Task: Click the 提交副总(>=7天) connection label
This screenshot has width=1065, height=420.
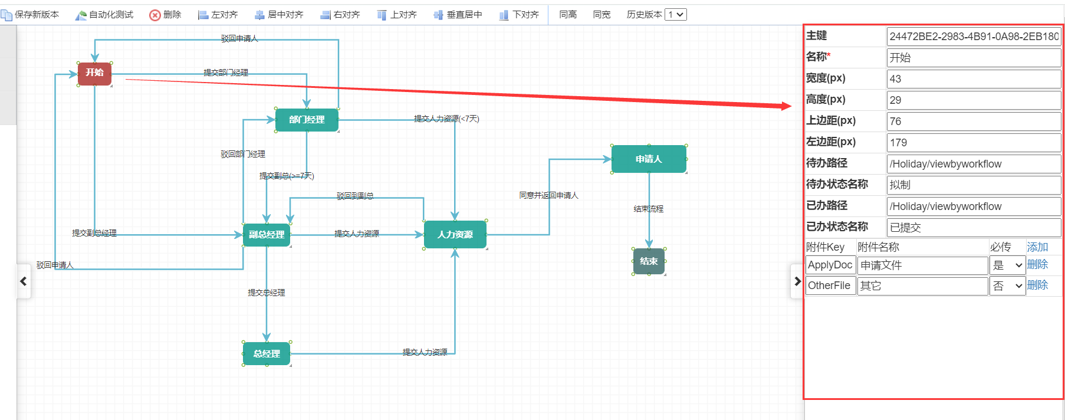Action: (x=287, y=176)
